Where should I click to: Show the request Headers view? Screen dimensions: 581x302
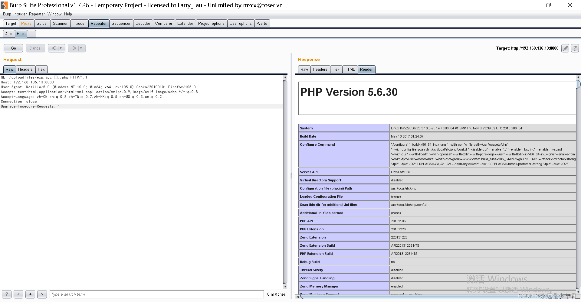coord(25,69)
